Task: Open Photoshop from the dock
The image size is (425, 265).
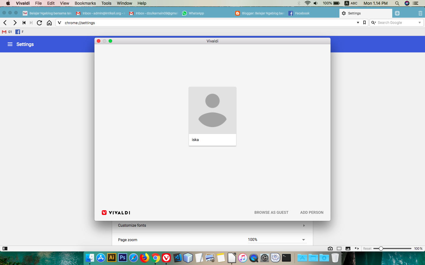Action: [122, 258]
